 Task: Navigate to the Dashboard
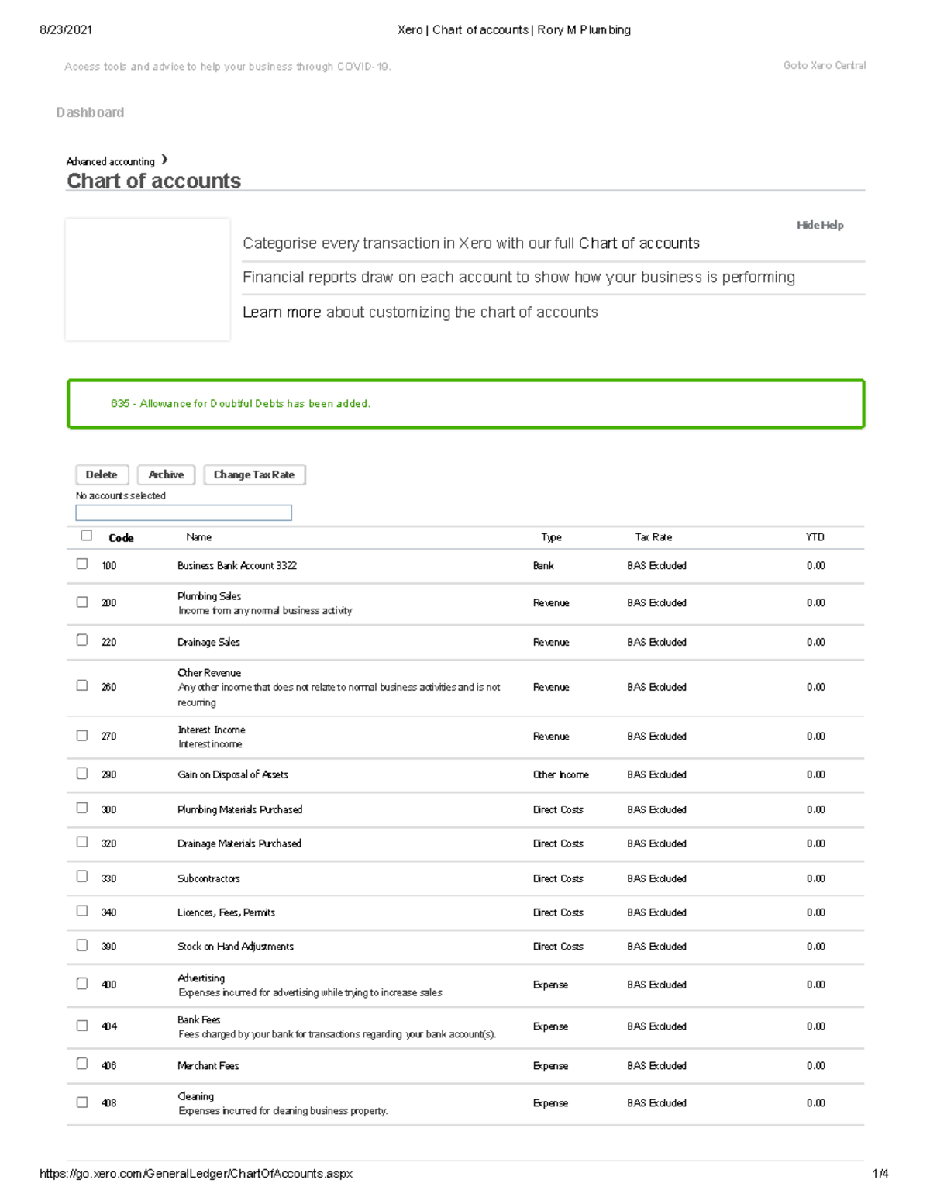coord(90,112)
